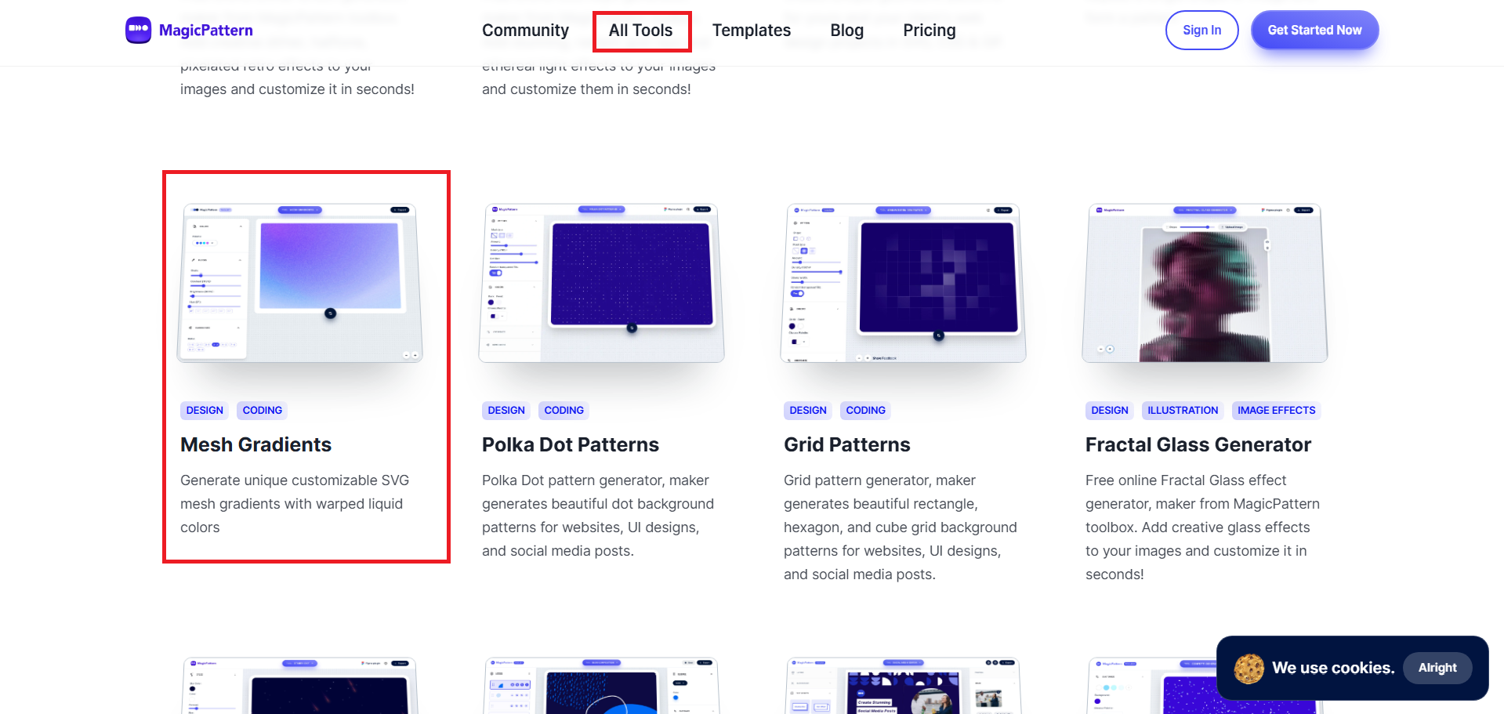Open the Community section

(x=525, y=30)
